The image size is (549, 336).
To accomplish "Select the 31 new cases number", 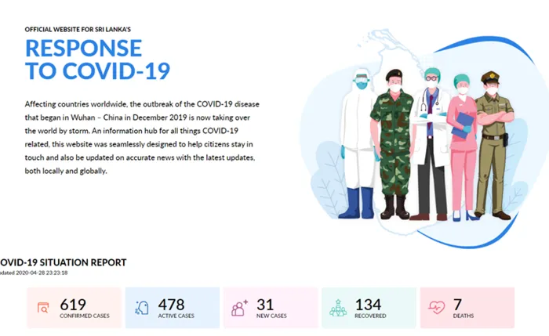I will (x=265, y=305).
